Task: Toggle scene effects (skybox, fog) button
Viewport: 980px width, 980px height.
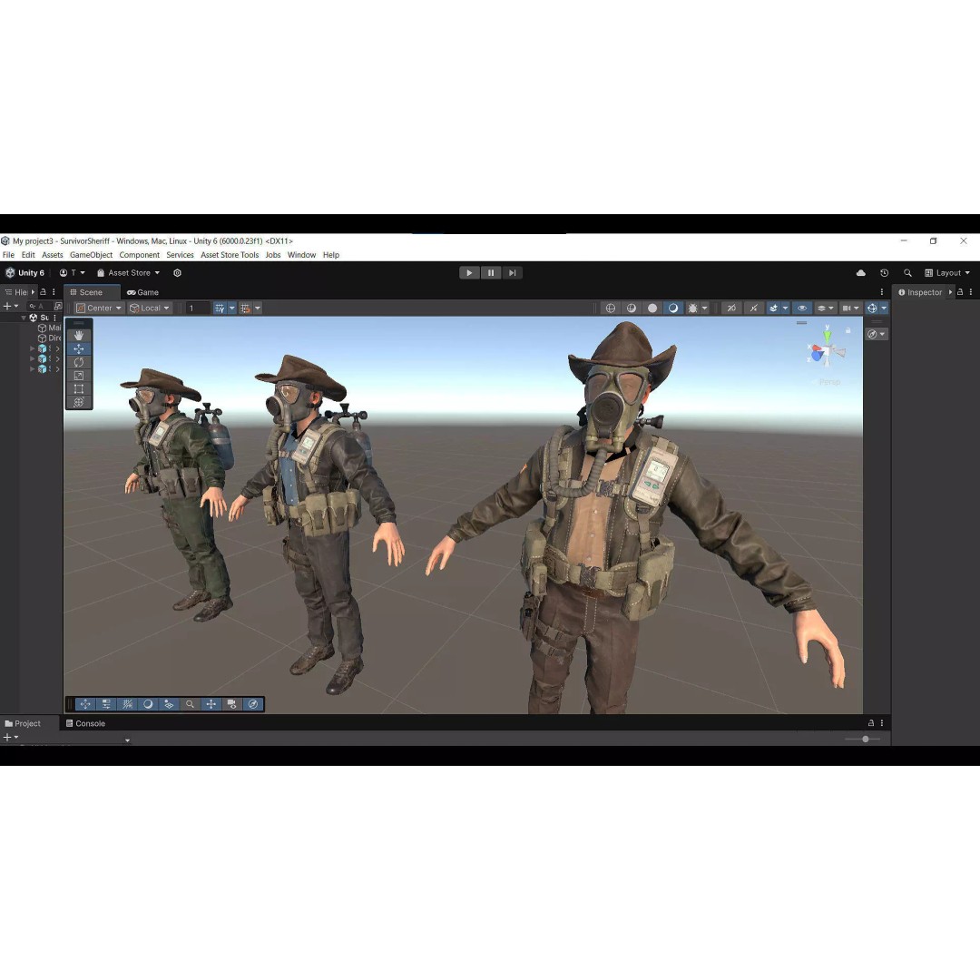Action: [774, 309]
